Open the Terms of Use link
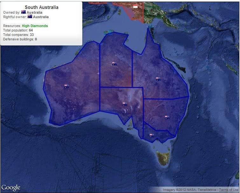This screenshot has width=240, height=193. click(x=229, y=190)
